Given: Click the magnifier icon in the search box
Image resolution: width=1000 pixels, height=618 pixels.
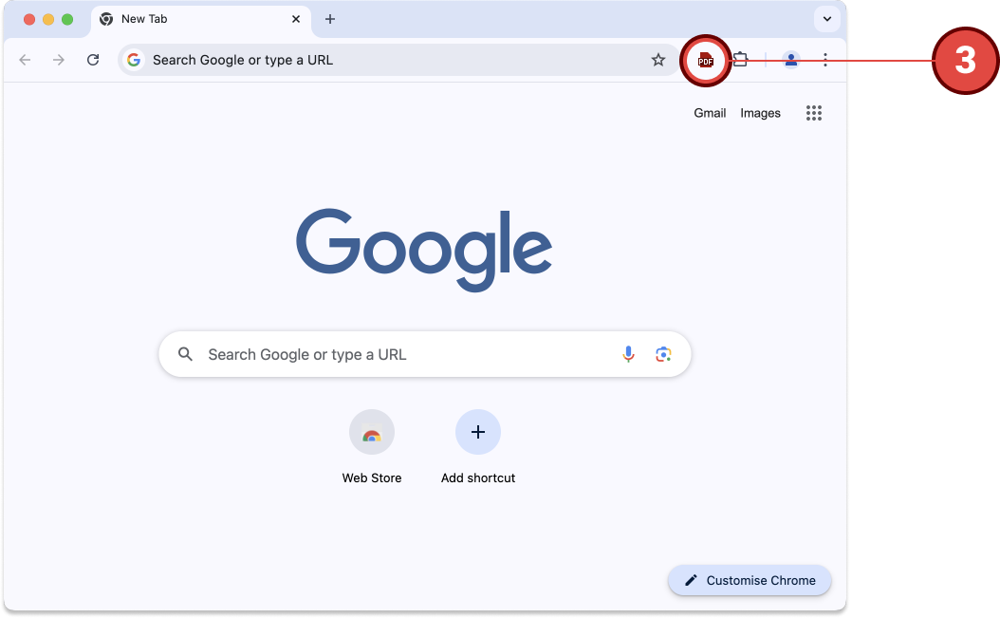Looking at the screenshot, I should 186,354.
